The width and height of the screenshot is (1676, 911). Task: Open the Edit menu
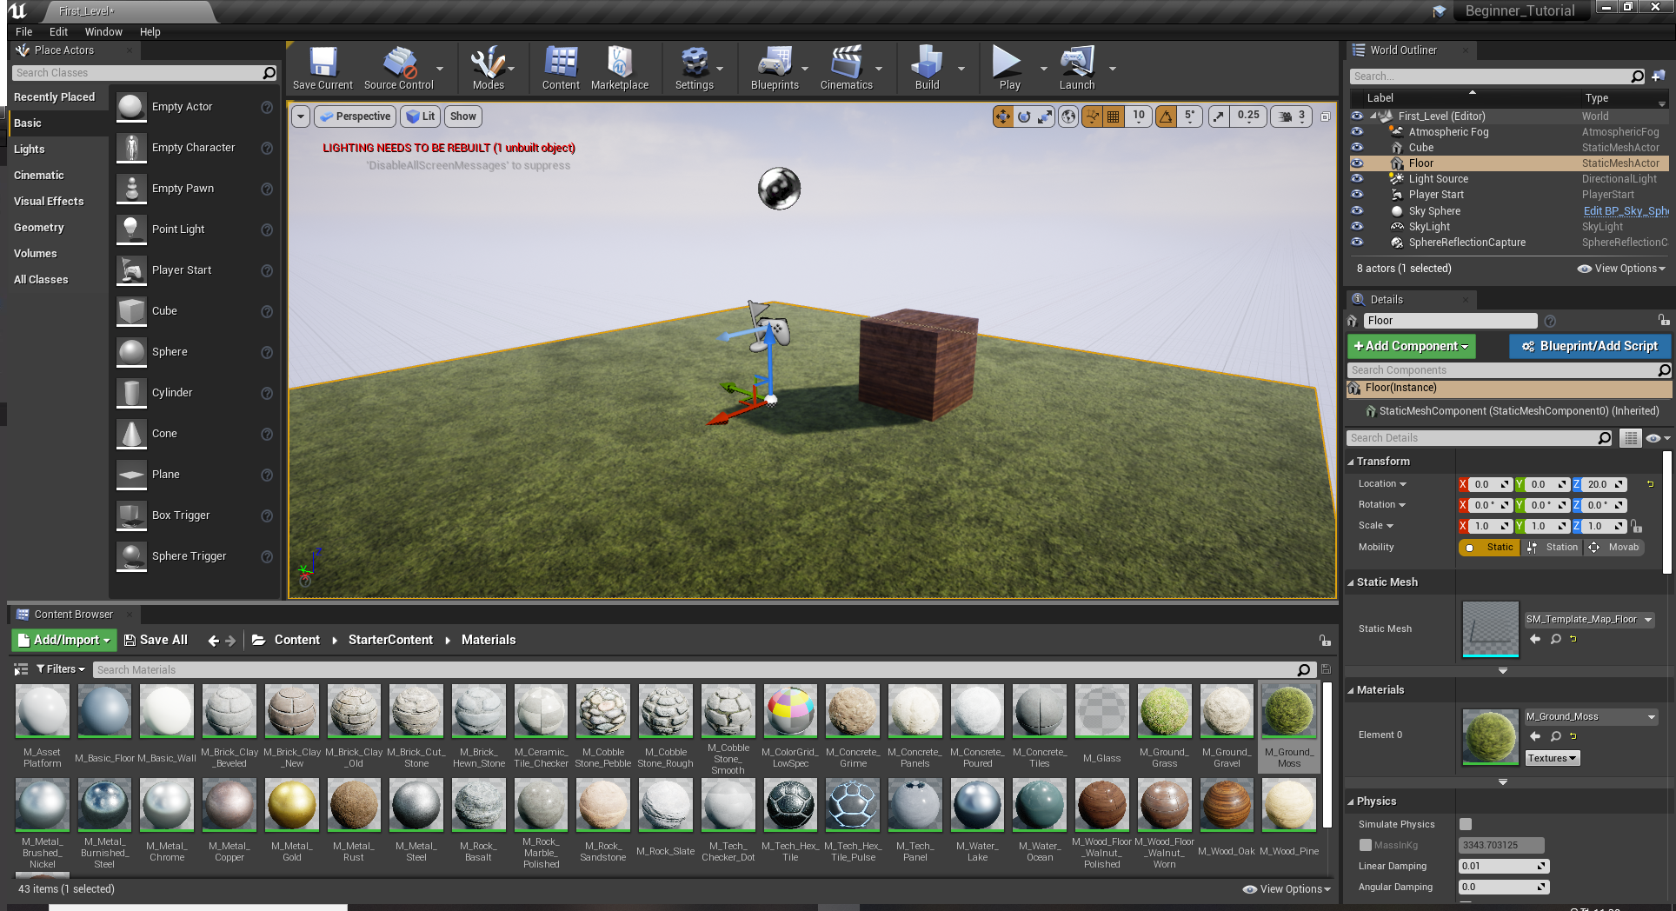point(58,32)
